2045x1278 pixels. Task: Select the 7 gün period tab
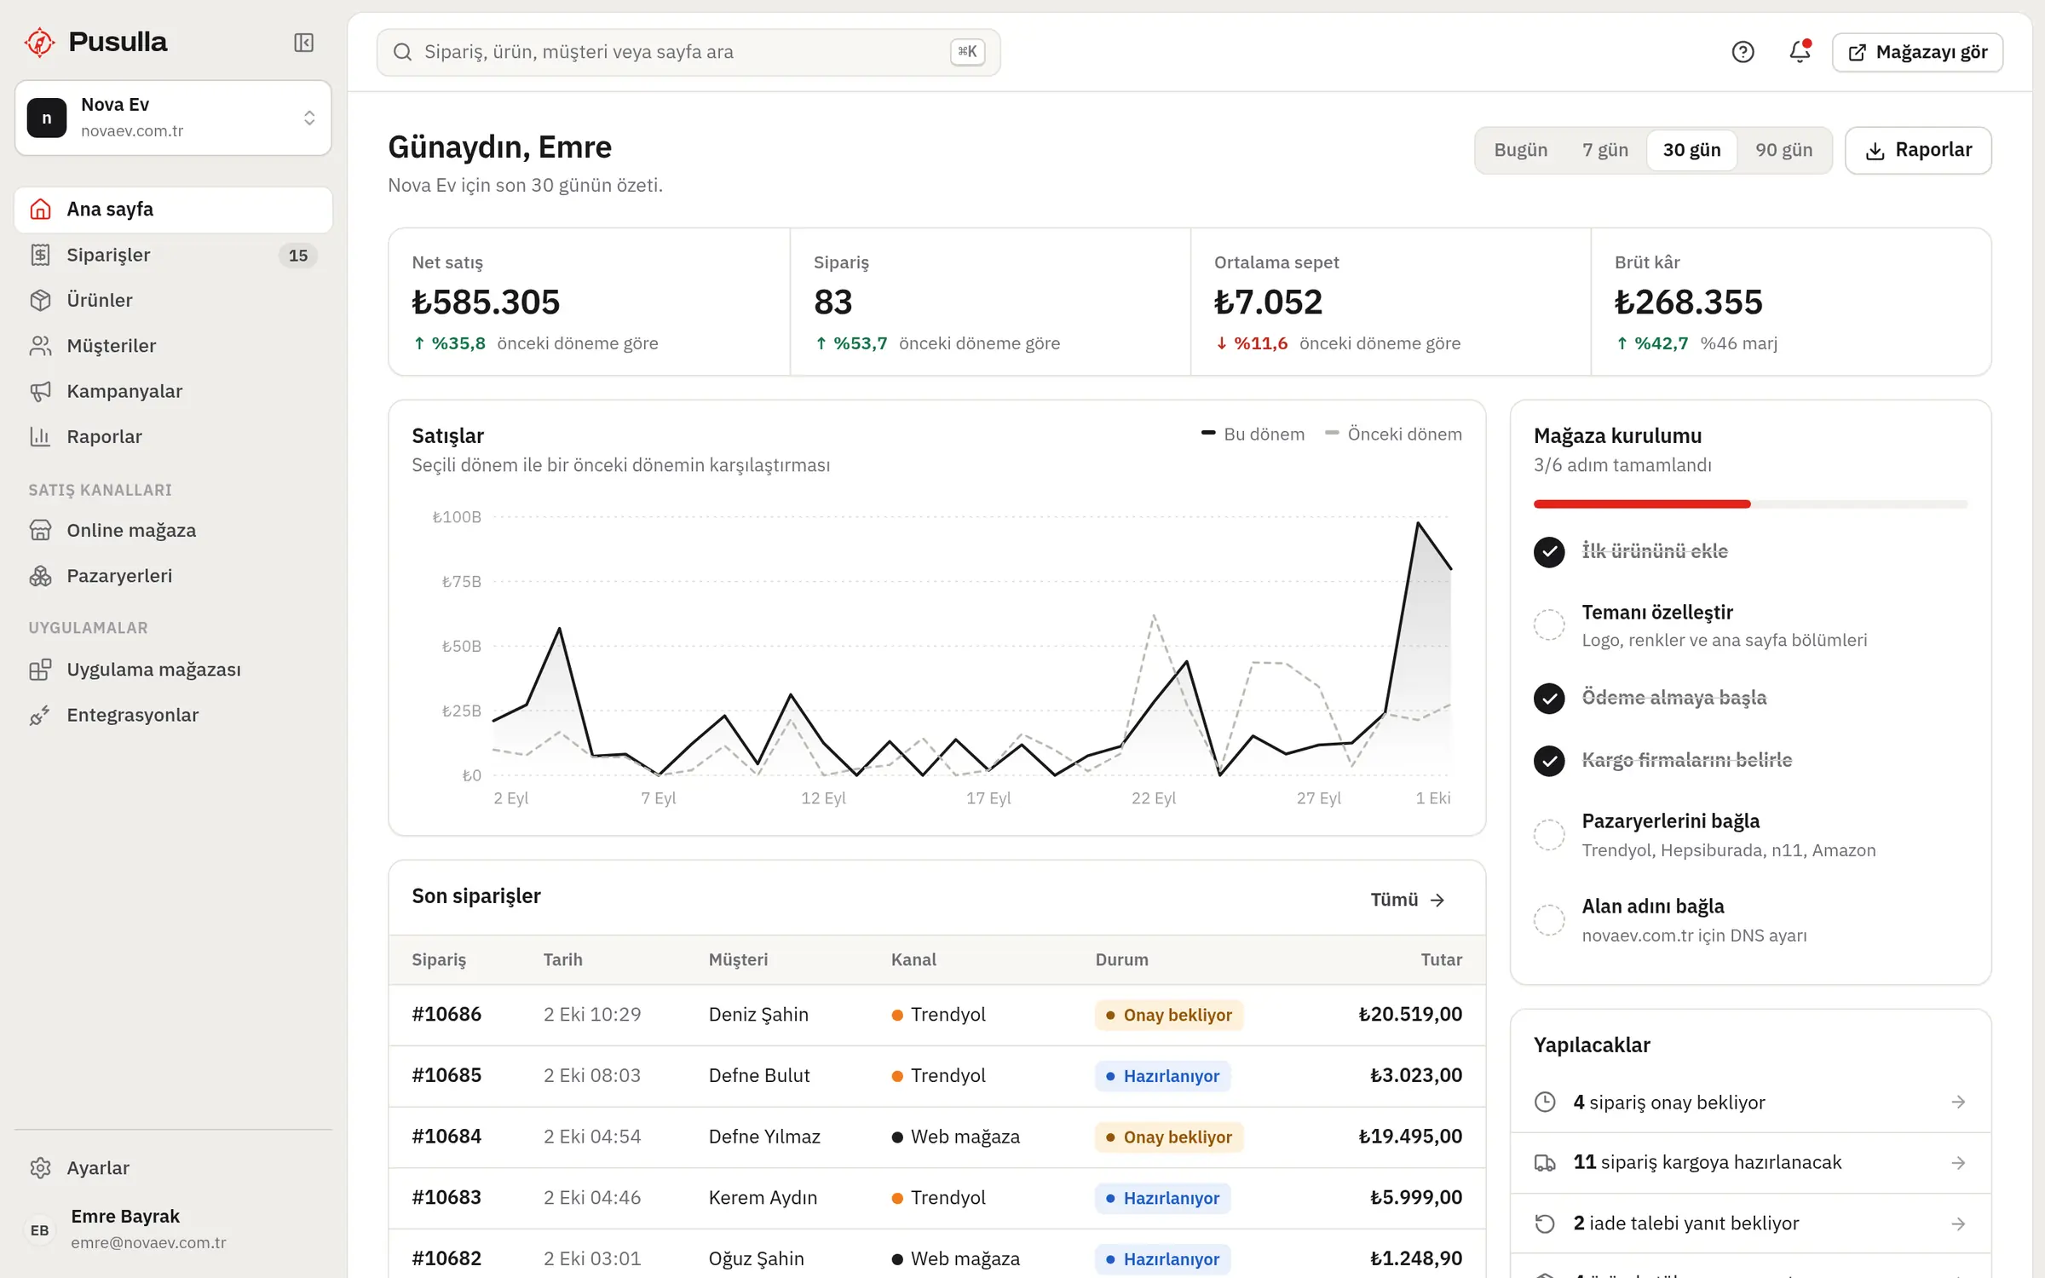pos(1605,150)
